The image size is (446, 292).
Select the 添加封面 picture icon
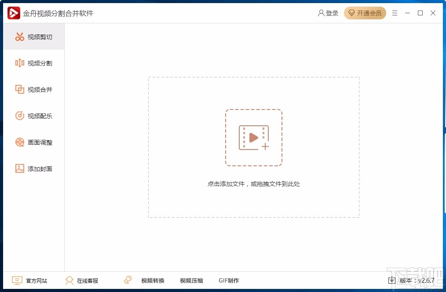coord(20,168)
